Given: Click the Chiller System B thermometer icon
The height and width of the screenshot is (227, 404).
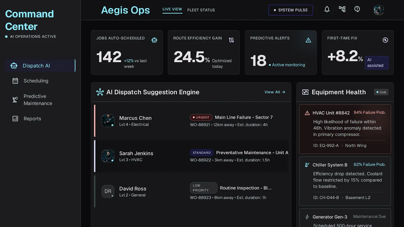Looking at the screenshot, I should click(x=307, y=165).
